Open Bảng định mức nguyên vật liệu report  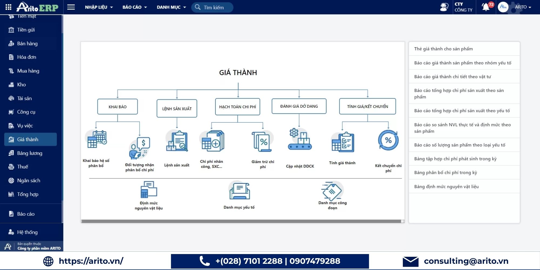coord(464,187)
